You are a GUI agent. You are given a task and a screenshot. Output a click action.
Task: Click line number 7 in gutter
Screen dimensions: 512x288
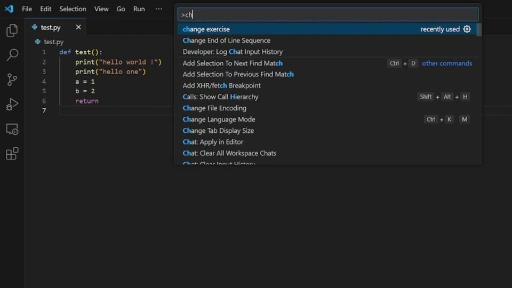pyautogui.click(x=44, y=111)
